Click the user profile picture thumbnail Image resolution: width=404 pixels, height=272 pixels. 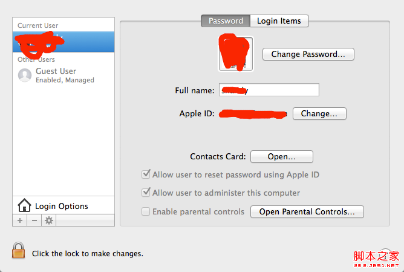pos(236,53)
